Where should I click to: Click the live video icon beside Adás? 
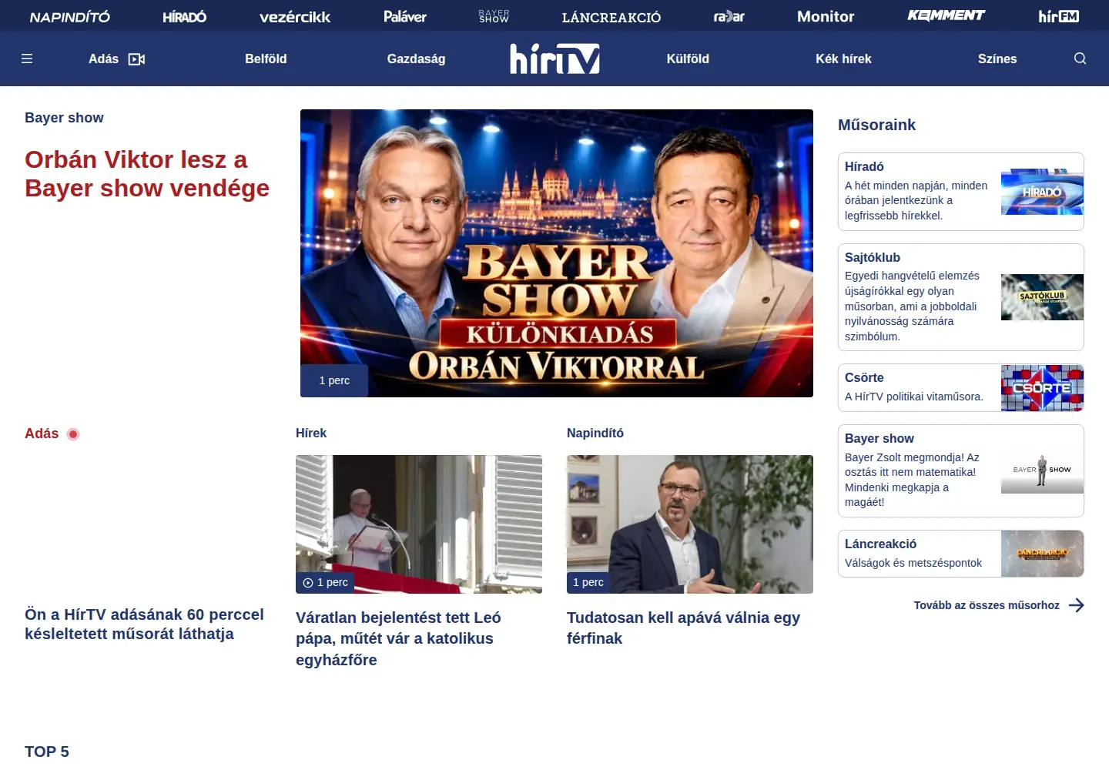click(x=136, y=59)
